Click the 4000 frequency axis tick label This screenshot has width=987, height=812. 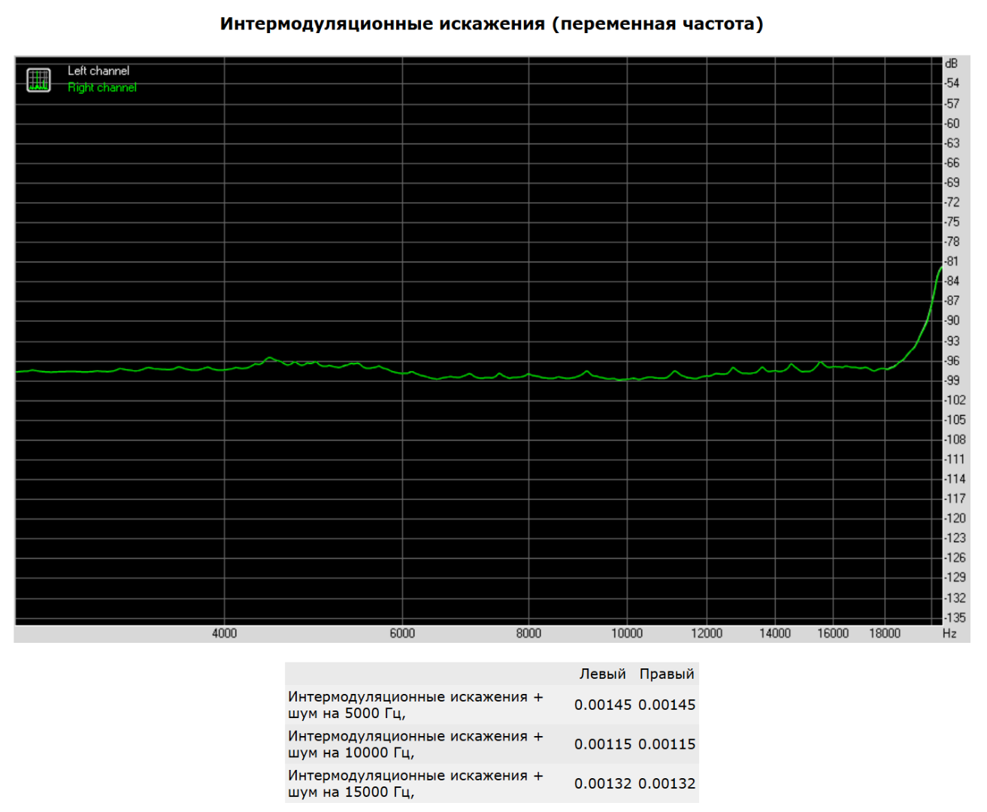(x=224, y=634)
